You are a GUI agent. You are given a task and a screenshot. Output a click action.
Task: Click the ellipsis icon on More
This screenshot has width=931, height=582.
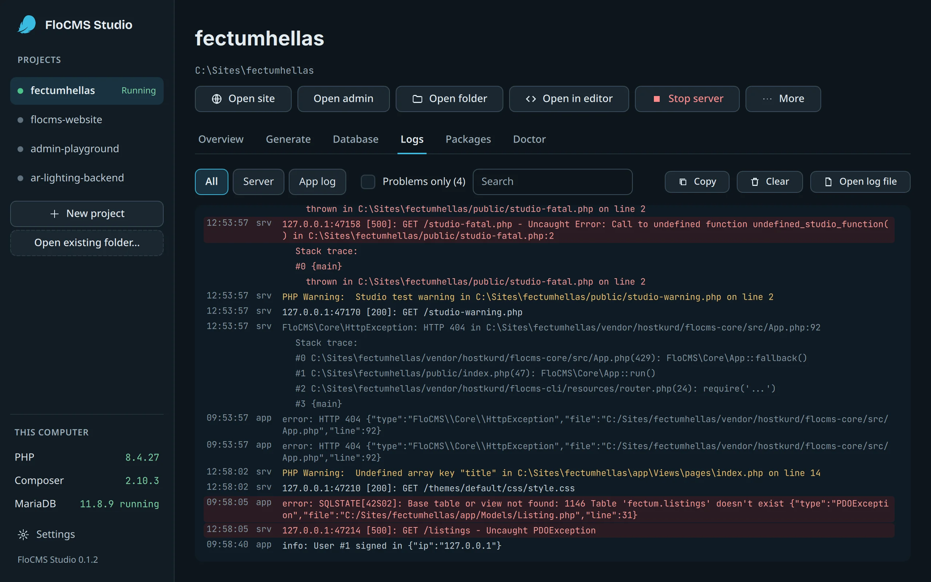[767, 99]
